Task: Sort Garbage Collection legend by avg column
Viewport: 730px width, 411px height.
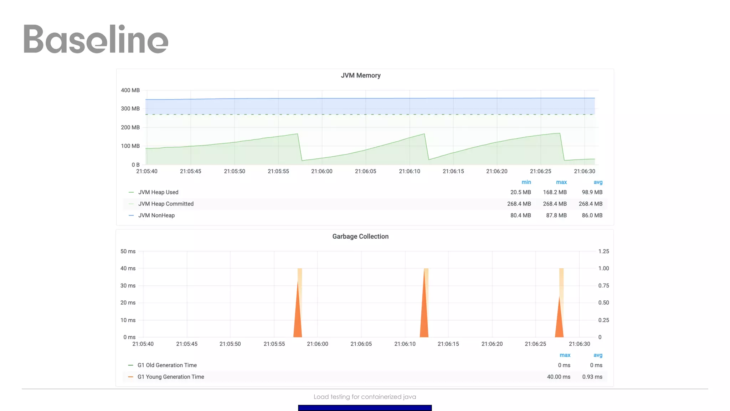Action: tap(598, 355)
